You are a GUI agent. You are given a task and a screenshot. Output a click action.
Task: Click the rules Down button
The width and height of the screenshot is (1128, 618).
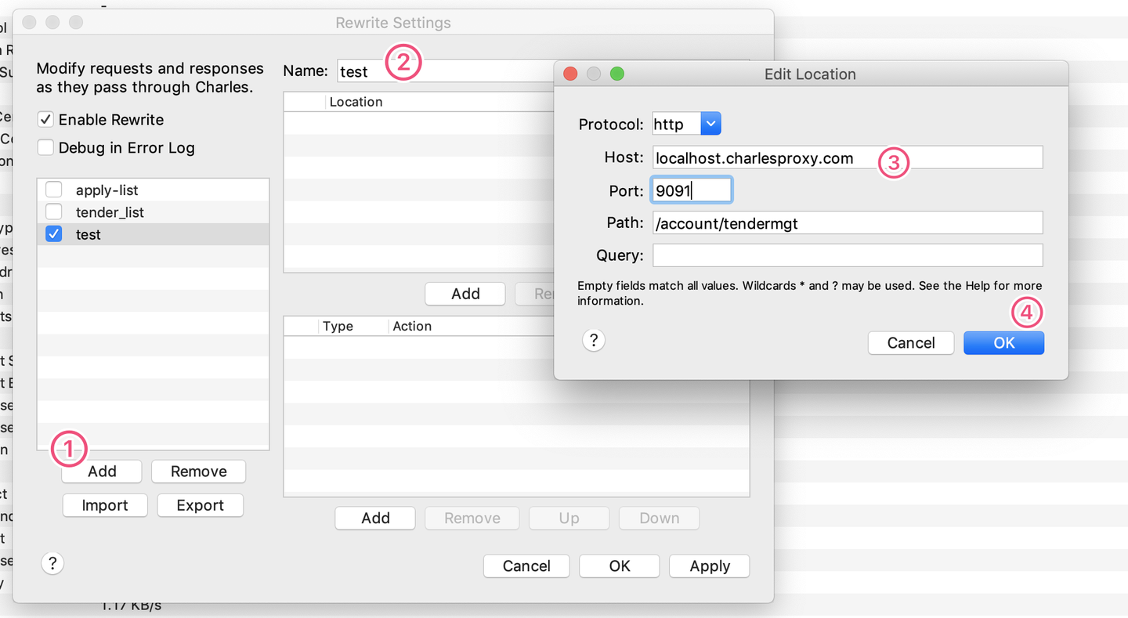point(659,519)
